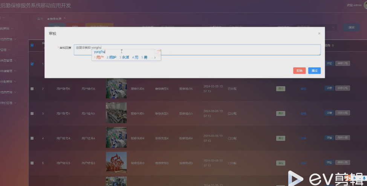Open the red pumpjack thumbnail in row 5
The image size is (367, 186).
tap(116, 162)
